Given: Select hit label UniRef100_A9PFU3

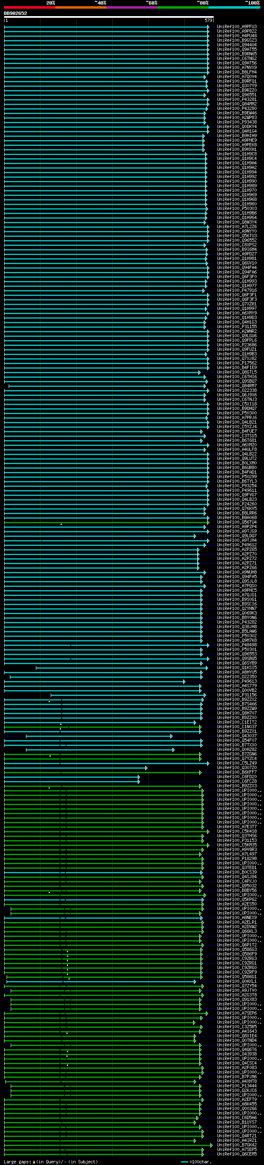Looking at the screenshot, I should pos(236,27).
